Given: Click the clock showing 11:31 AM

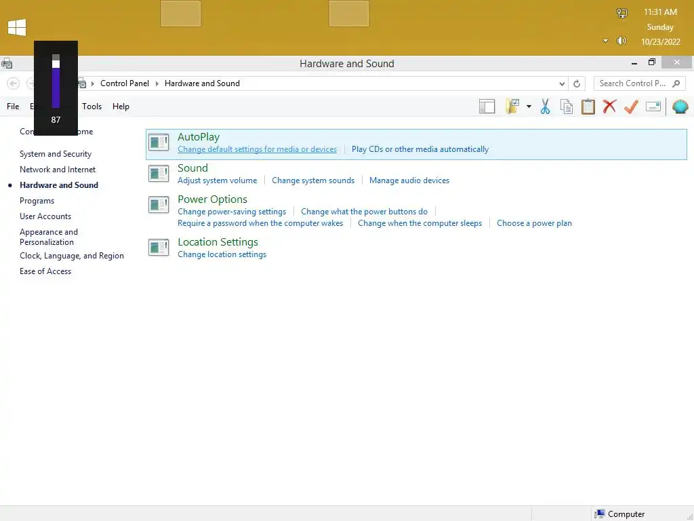Looking at the screenshot, I should [x=660, y=12].
